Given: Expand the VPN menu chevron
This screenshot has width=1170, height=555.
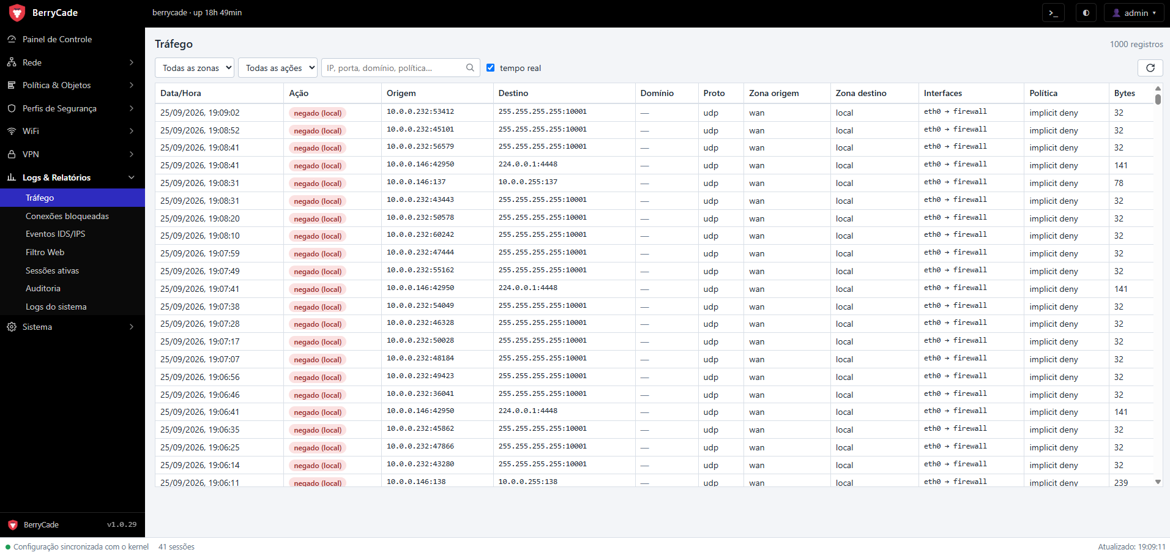Looking at the screenshot, I should pyautogui.click(x=132, y=154).
